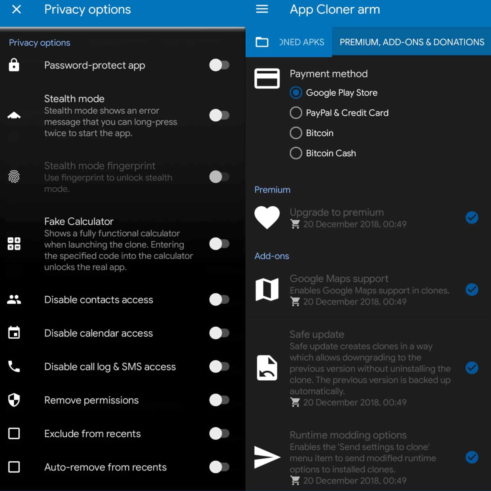This screenshot has width=491, height=491.
Task: Turn on Exclude from recents switch
Action: (219, 433)
